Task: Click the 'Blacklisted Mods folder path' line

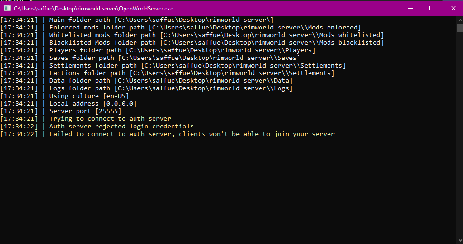Action: 216,43
